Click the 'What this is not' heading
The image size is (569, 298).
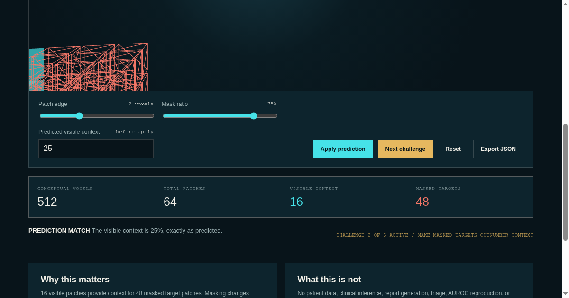tap(329, 280)
